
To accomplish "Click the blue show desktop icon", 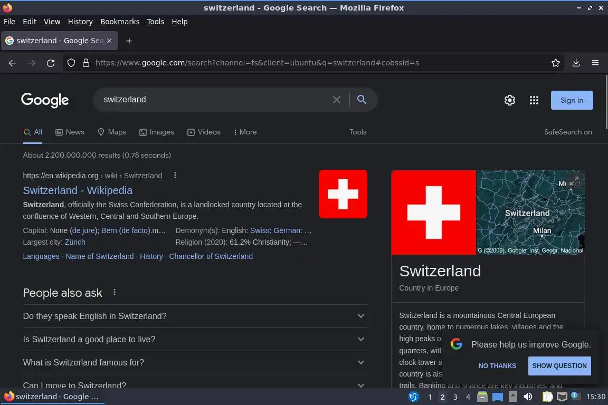I will (x=498, y=397).
